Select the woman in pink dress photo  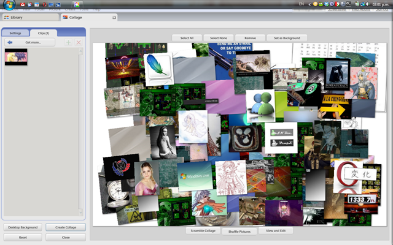coord(147,178)
